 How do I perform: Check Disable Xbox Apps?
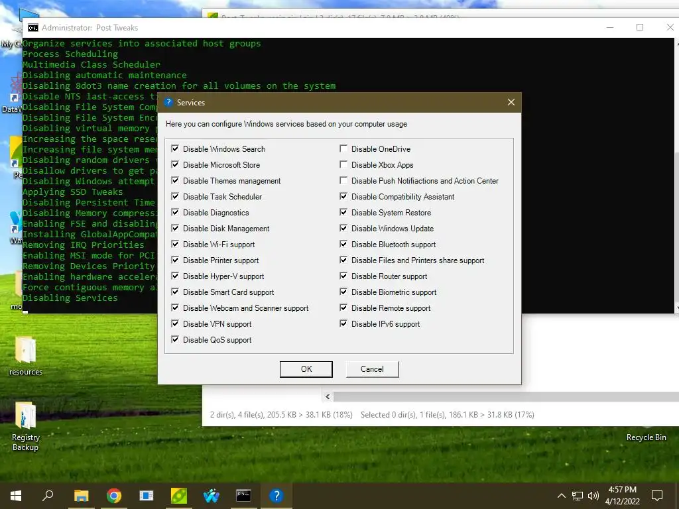[343, 164]
